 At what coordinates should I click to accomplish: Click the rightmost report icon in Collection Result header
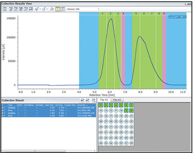[x=93, y=100]
